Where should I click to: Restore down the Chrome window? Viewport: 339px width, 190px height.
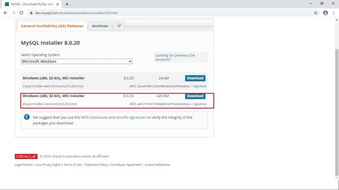322,4
